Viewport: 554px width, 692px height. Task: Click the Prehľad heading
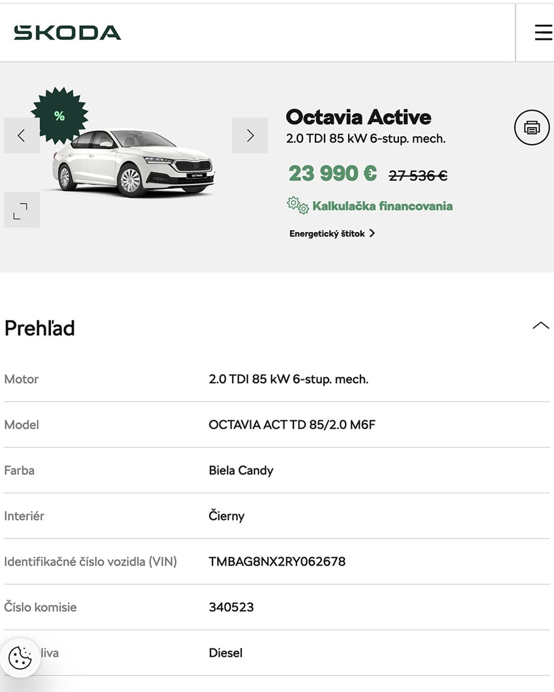39,328
